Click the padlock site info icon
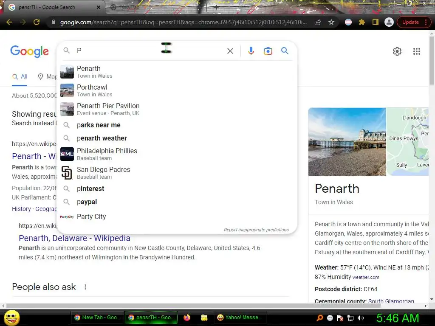435x326 pixels. (x=54, y=22)
